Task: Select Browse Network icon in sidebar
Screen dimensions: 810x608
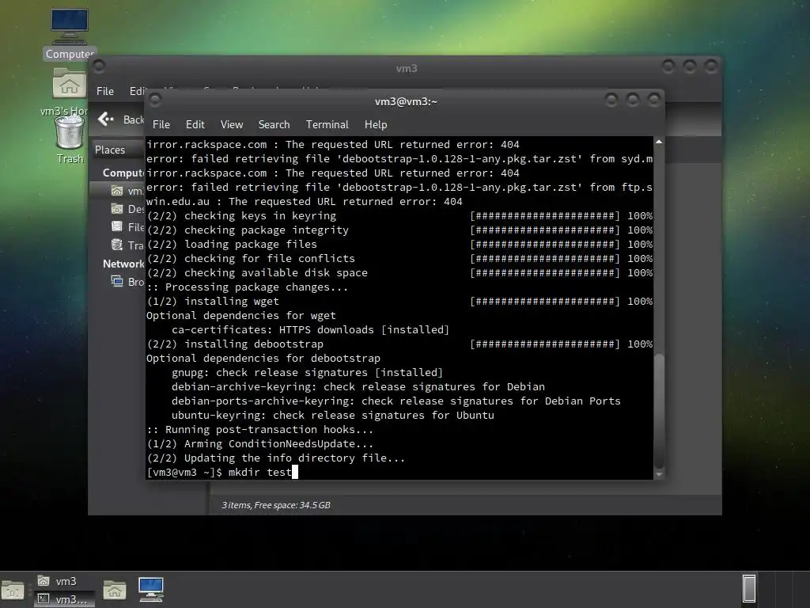Action: coord(117,281)
